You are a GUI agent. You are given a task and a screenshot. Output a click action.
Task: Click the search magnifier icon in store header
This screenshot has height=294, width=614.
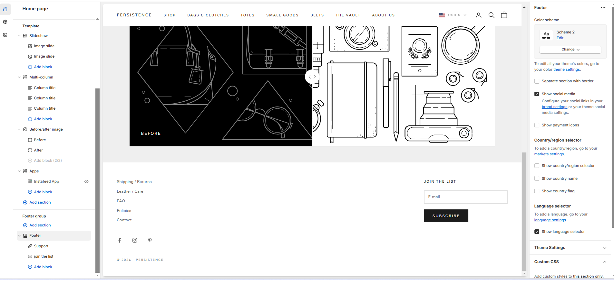coord(492,15)
